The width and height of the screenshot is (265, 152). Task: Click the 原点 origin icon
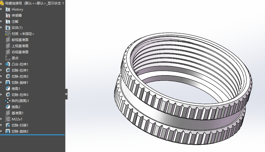point(8,58)
